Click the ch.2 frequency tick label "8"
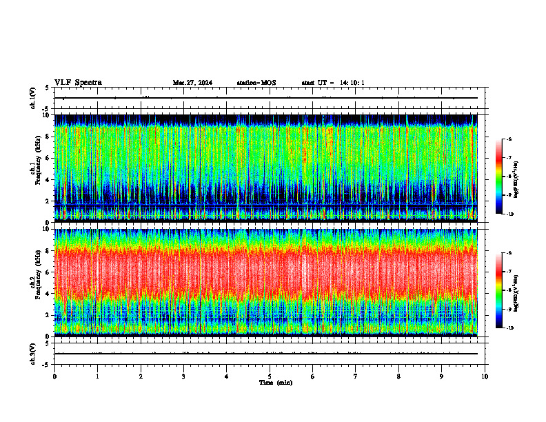 pos(48,251)
